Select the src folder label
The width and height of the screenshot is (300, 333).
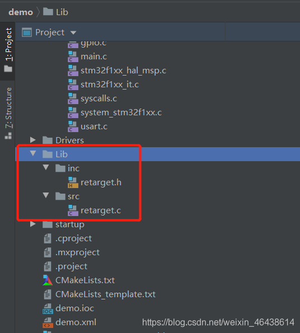click(x=73, y=196)
